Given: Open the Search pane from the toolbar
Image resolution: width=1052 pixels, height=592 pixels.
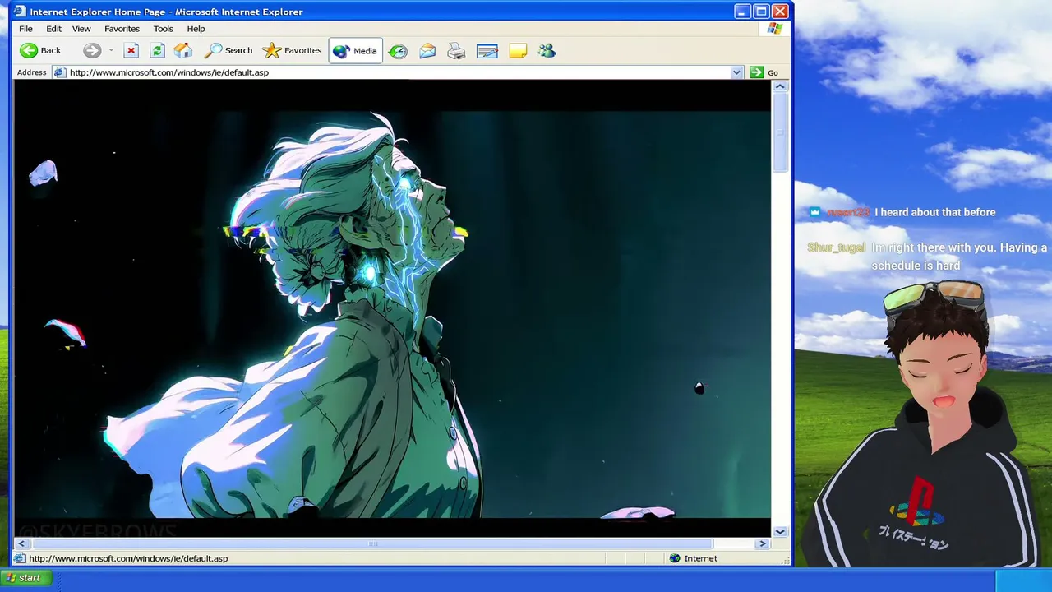Looking at the screenshot, I should (228, 50).
